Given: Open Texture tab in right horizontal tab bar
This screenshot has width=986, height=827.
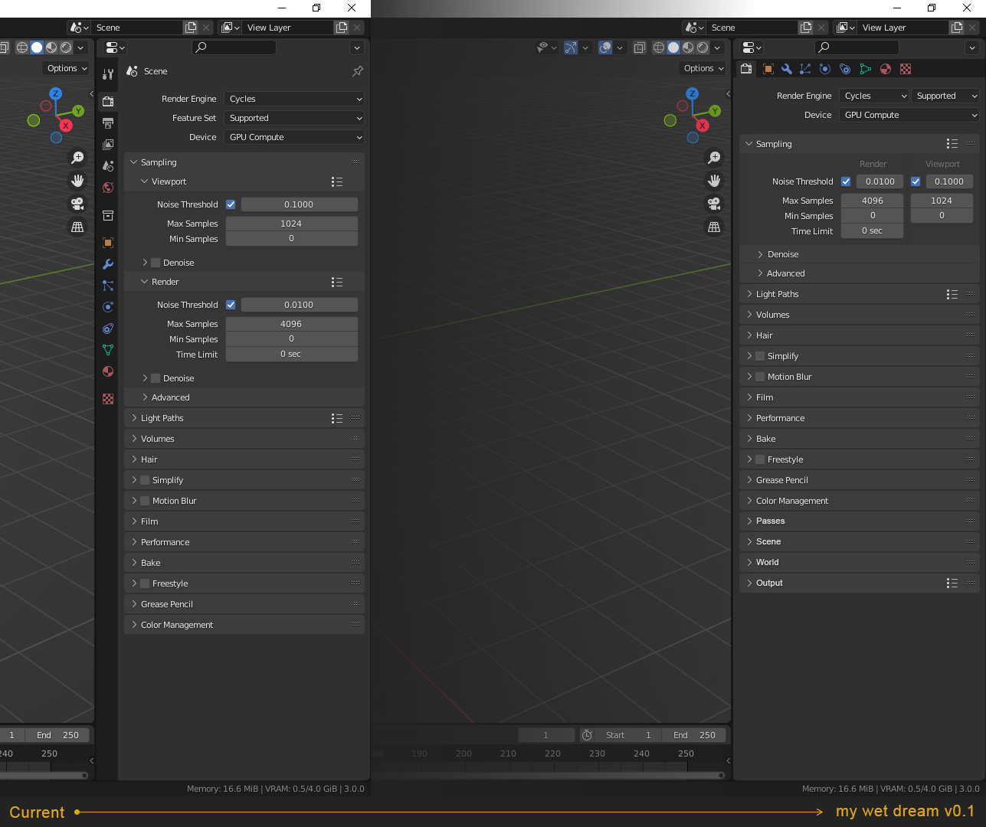Looking at the screenshot, I should point(906,69).
